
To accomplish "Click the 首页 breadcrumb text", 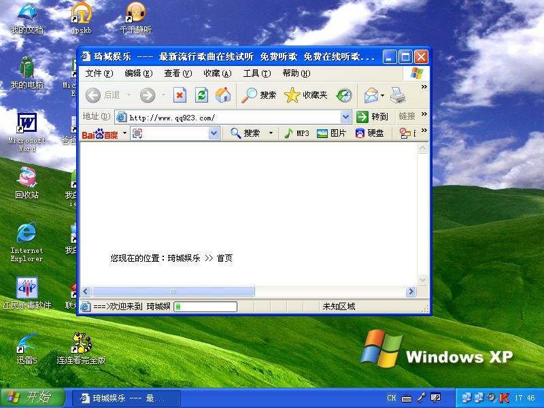I will coord(225,258).
